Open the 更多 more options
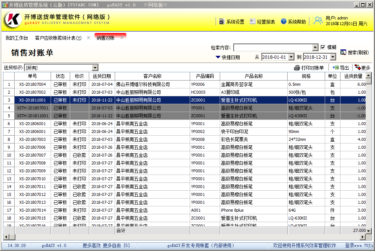 (x=362, y=68)
